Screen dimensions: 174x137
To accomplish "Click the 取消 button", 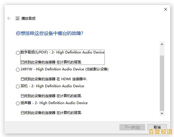I will (x=157, y=127).
